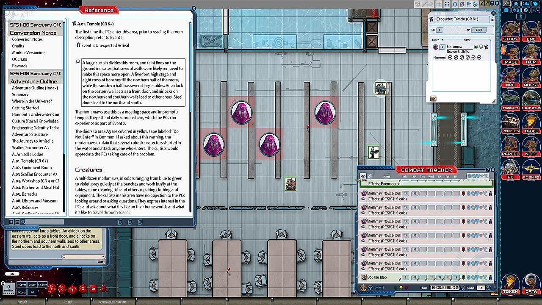Open A.01. Temple (CR 6+) in Reference index

click(x=30, y=161)
